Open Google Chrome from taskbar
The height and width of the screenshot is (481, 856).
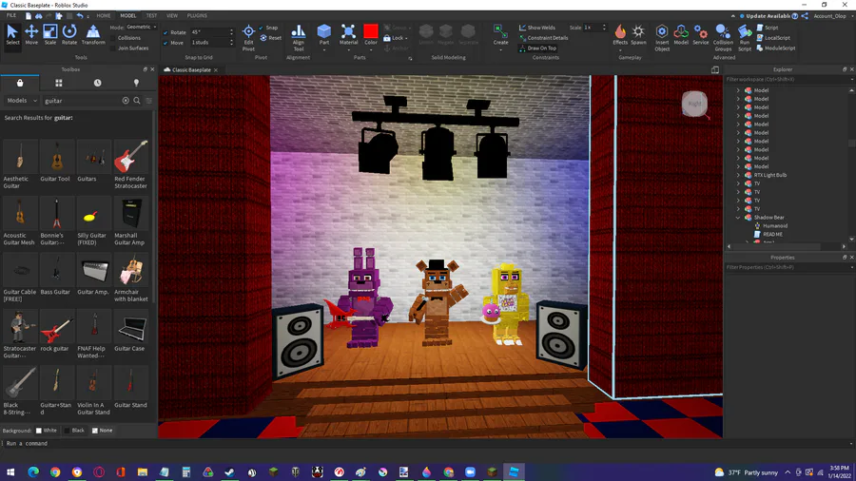(55, 471)
